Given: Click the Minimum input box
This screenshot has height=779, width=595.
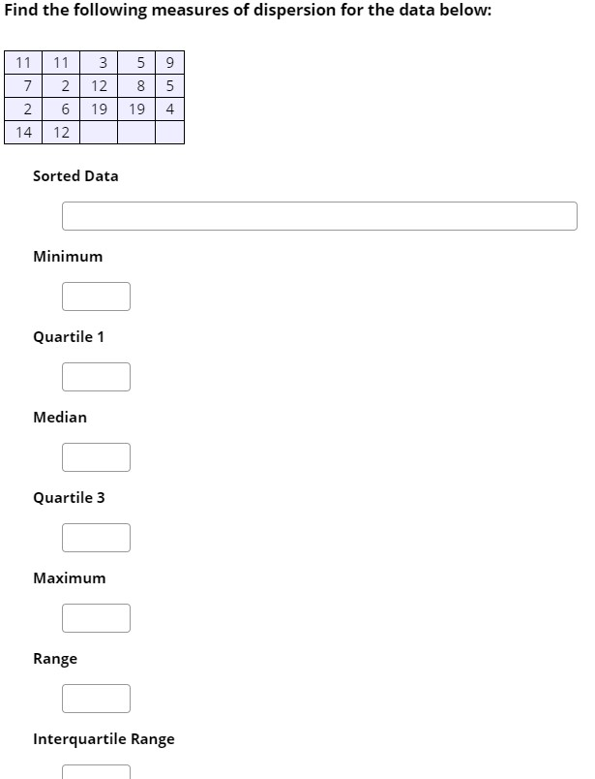Looking at the screenshot, I should (96, 296).
